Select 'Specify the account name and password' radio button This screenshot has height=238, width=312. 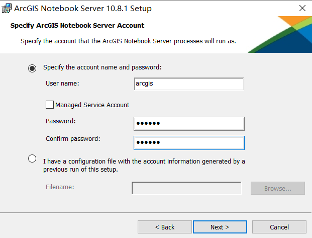point(32,68)
